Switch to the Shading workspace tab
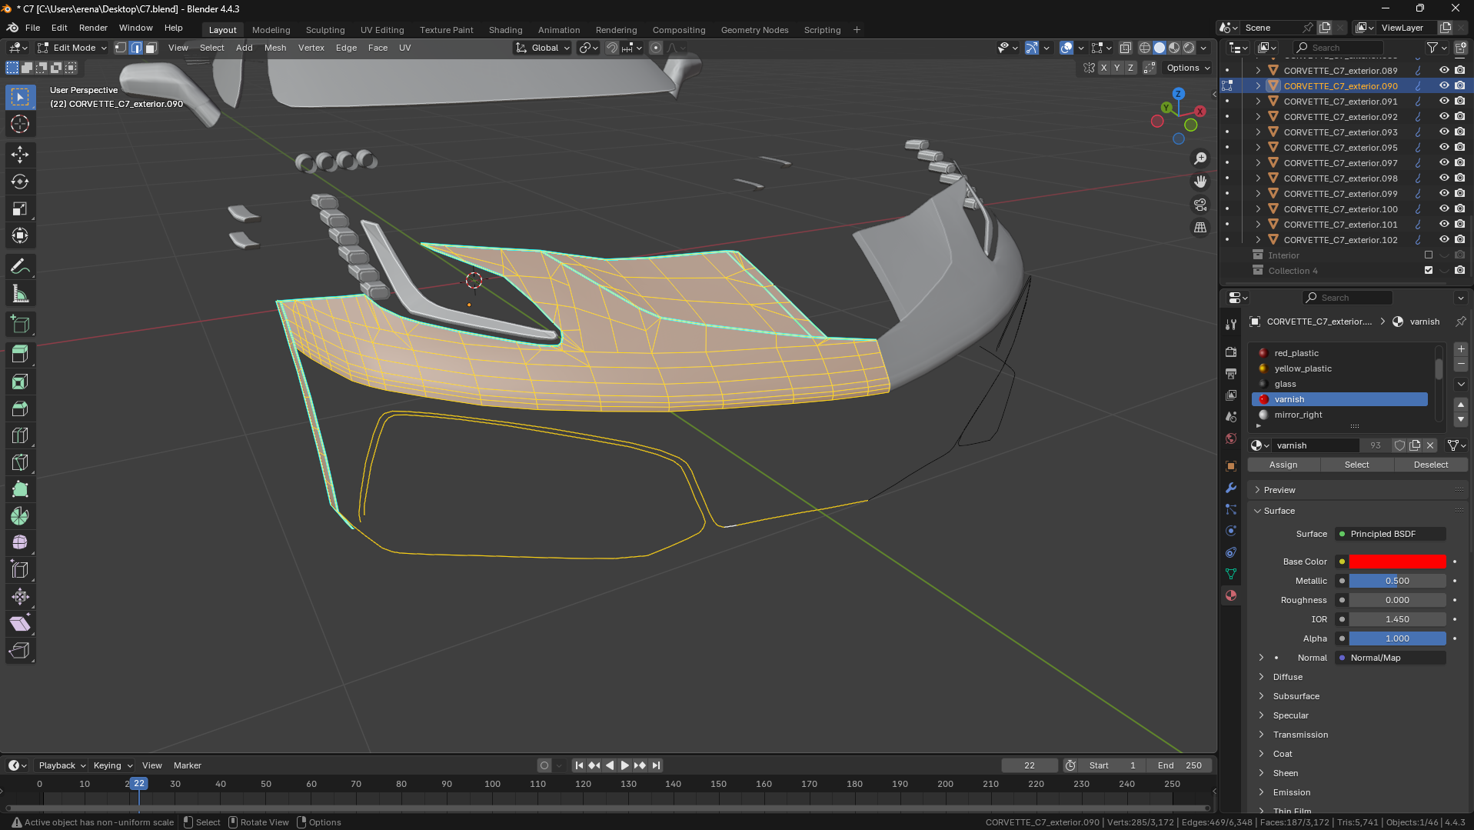 click(x=505, y=30)
